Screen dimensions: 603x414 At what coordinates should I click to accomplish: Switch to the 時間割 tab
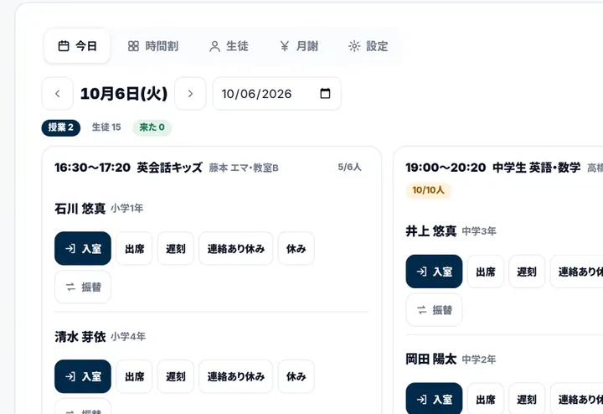[x=152, y=46]
